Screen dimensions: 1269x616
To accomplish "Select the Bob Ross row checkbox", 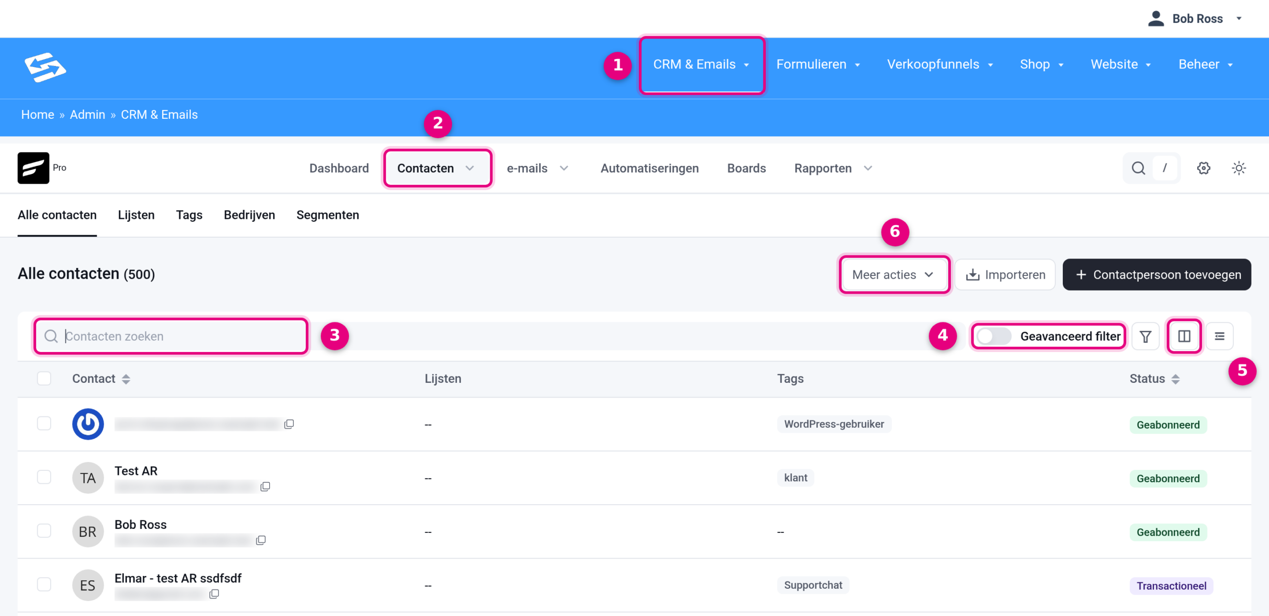I will pyautogui.click(x=44, y=531).
